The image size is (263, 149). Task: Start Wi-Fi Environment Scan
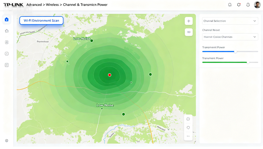(x=41, y=21)
